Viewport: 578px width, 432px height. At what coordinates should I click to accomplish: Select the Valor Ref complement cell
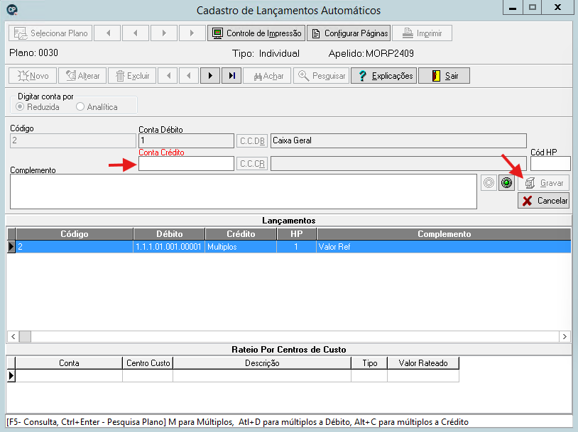pyautogui.click(x=444, y=247)
